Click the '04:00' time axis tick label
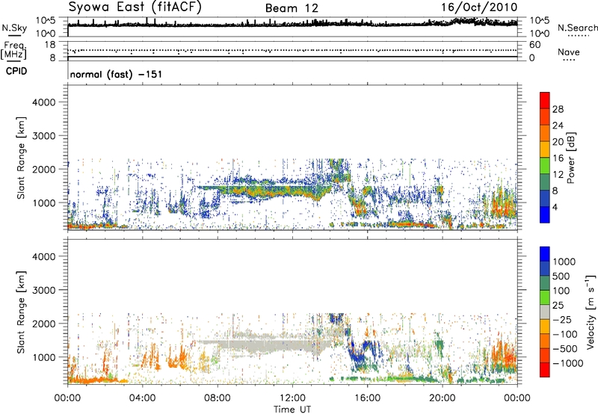 (143, 398)
